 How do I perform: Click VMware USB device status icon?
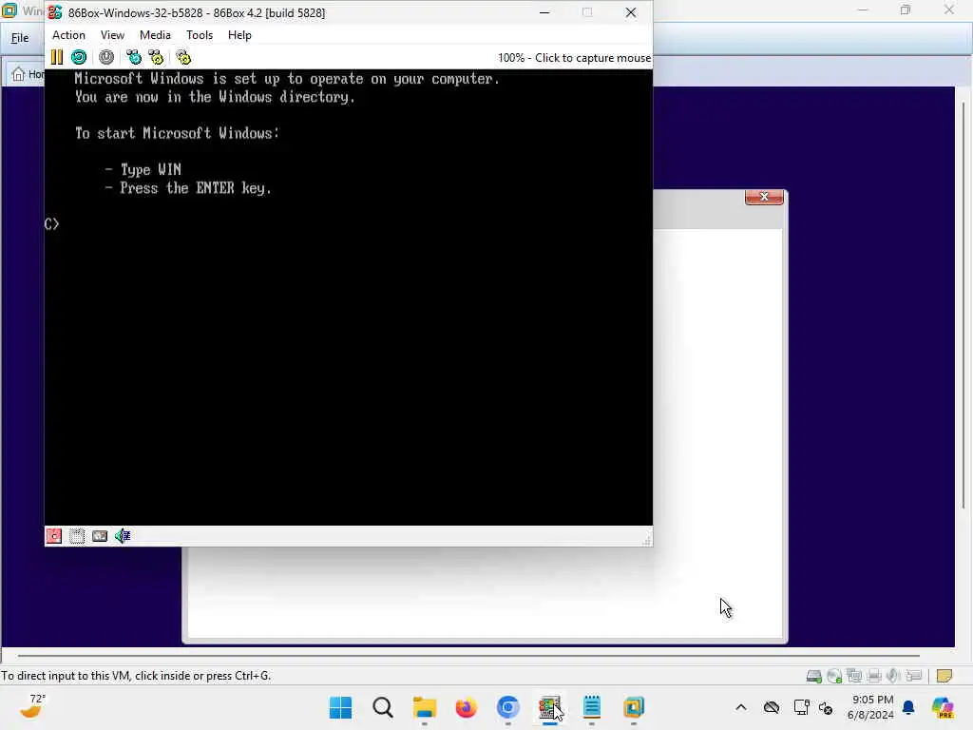pos(913,676)
